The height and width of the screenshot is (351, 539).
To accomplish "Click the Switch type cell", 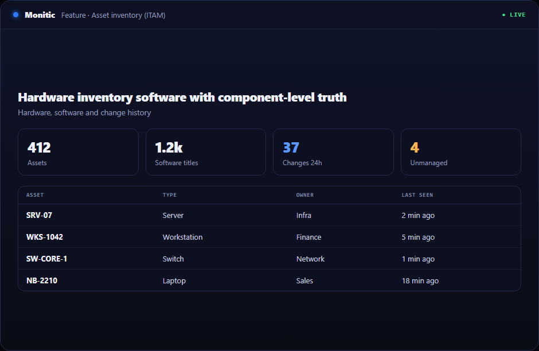I will 173,259.
